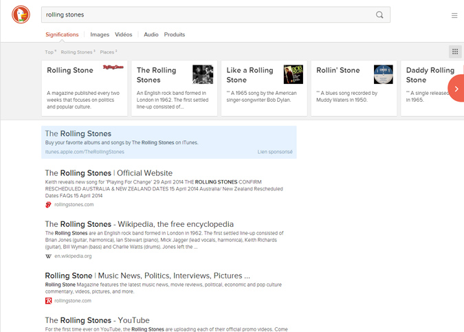This screenshot has width=464, height=332.
Task: Filter by Top meanings category
Action: [x=49, y=52]
